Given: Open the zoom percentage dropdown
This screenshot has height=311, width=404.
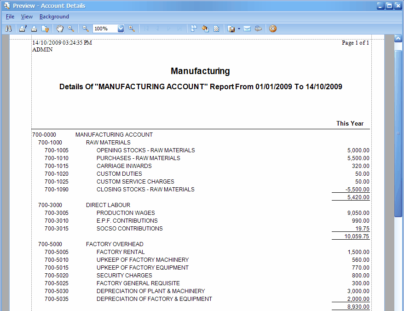Looking at the screenshot, I should [x=121, y=29].
